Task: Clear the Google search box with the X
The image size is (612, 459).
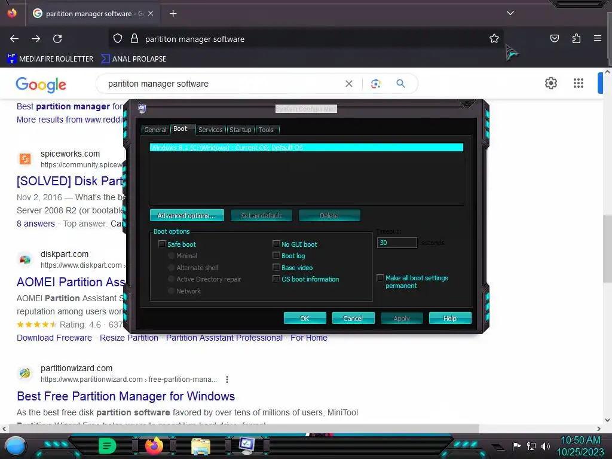Action: point(349,84)
